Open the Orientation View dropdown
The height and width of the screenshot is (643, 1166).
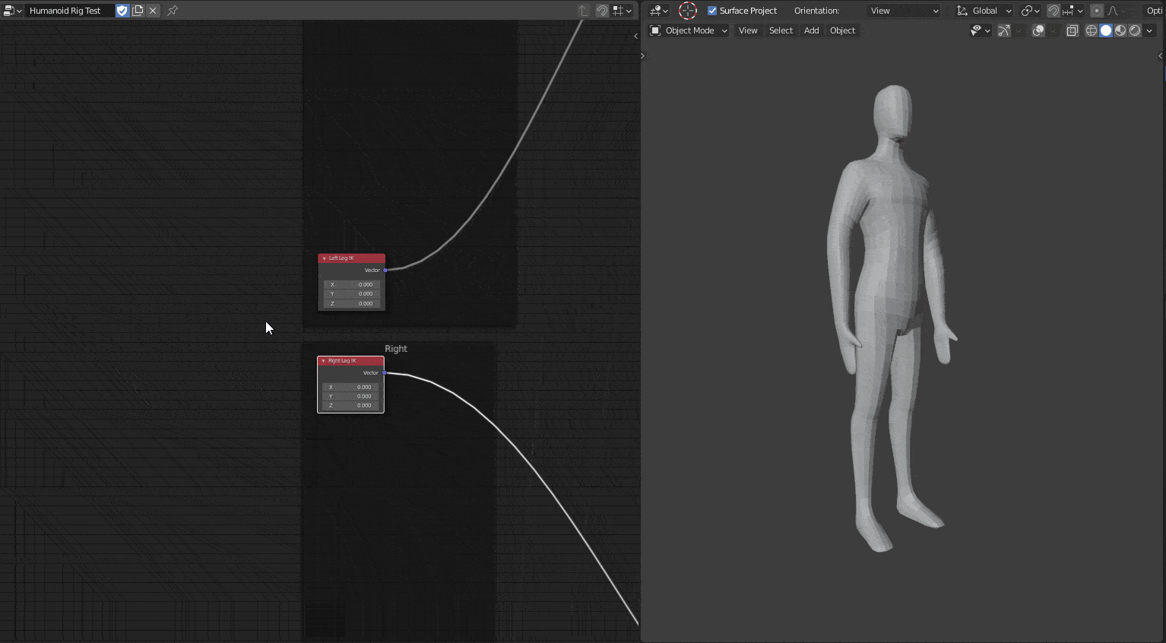(x=905, y=11)
